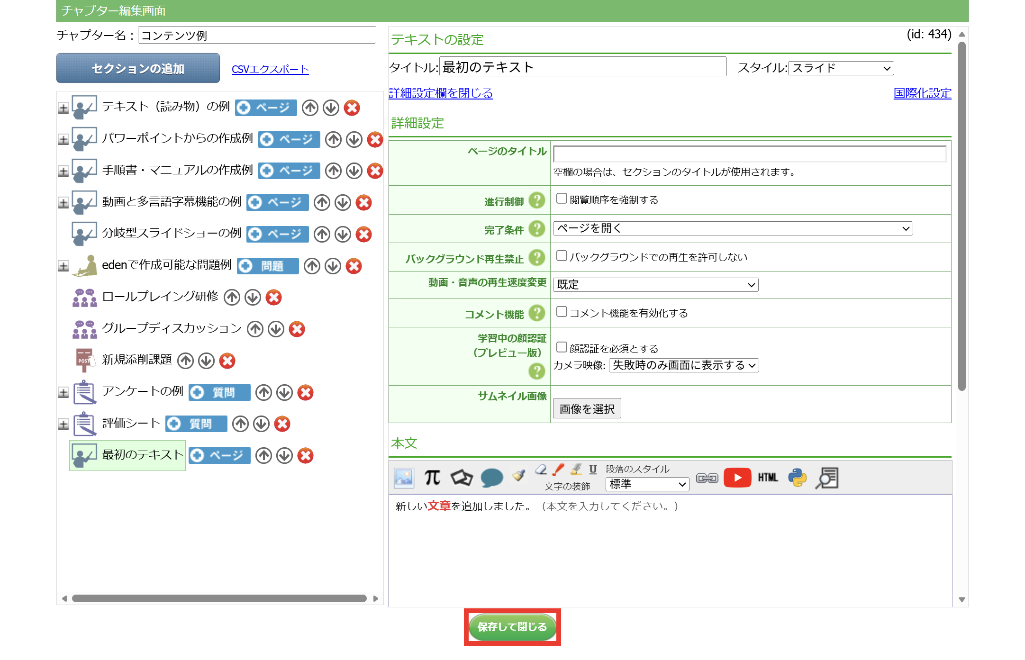
Task: Select グループディスカッション in the section list
Action: 172,328
